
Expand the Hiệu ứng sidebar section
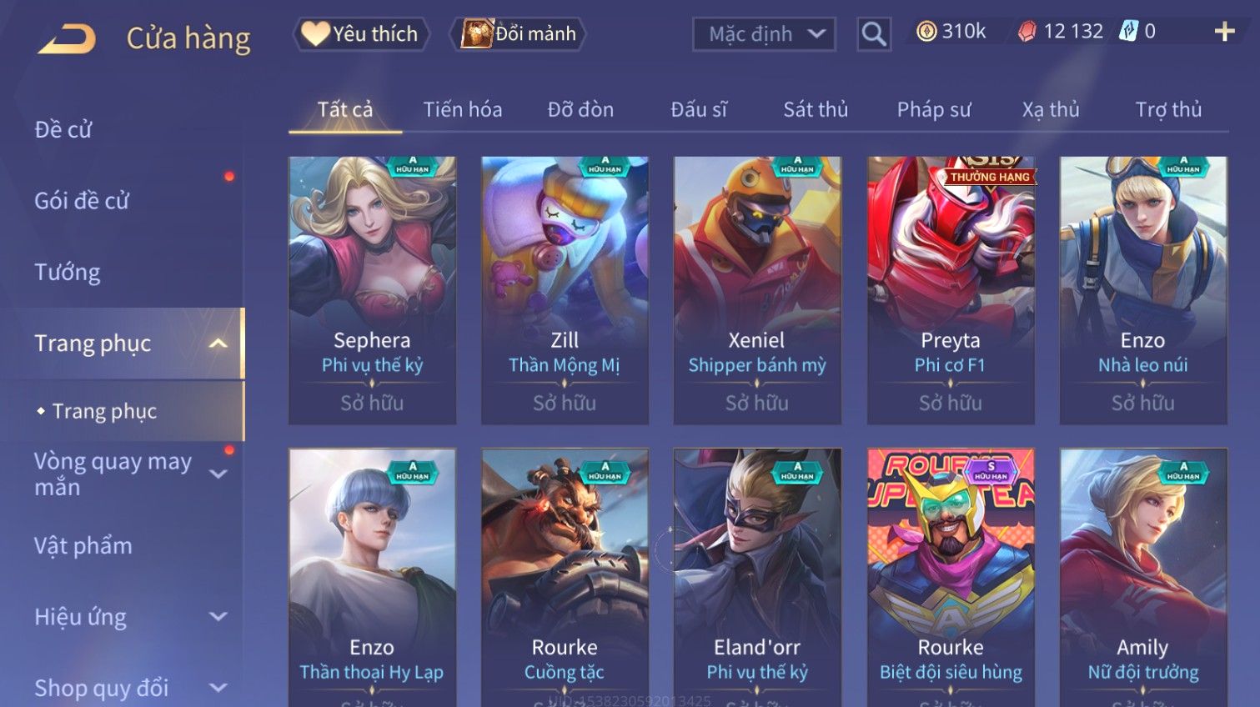[x=218, y=617]
